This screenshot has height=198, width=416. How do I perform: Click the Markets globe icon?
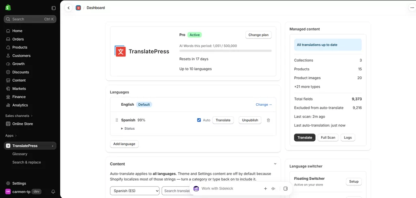pyautogui.click(x=8, y=89)
